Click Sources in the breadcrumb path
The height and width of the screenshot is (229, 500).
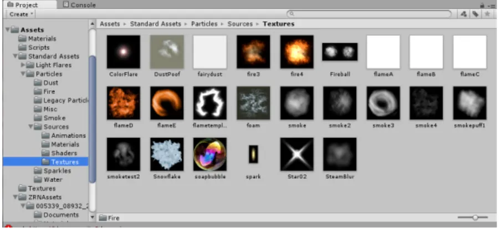pyautogui.click(x=240, y=24)
